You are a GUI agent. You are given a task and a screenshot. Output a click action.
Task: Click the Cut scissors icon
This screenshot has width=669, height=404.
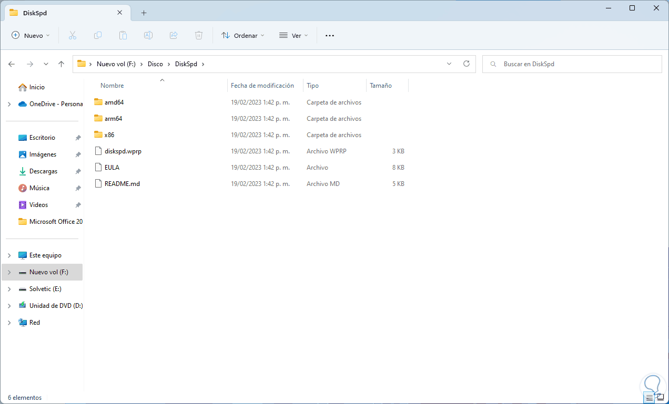(x=73, y=36)
